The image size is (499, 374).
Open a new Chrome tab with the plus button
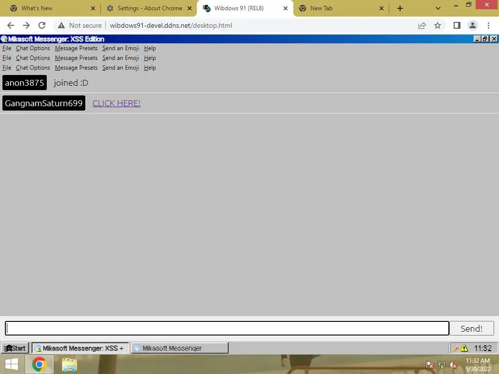click(x=400, y=8)
